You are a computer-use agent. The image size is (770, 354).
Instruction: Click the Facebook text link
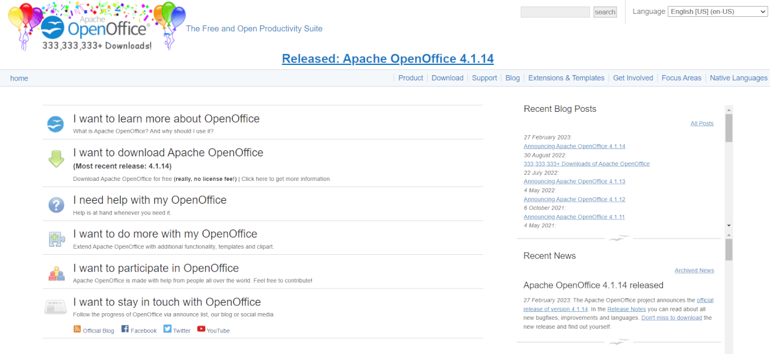[144, 331]
